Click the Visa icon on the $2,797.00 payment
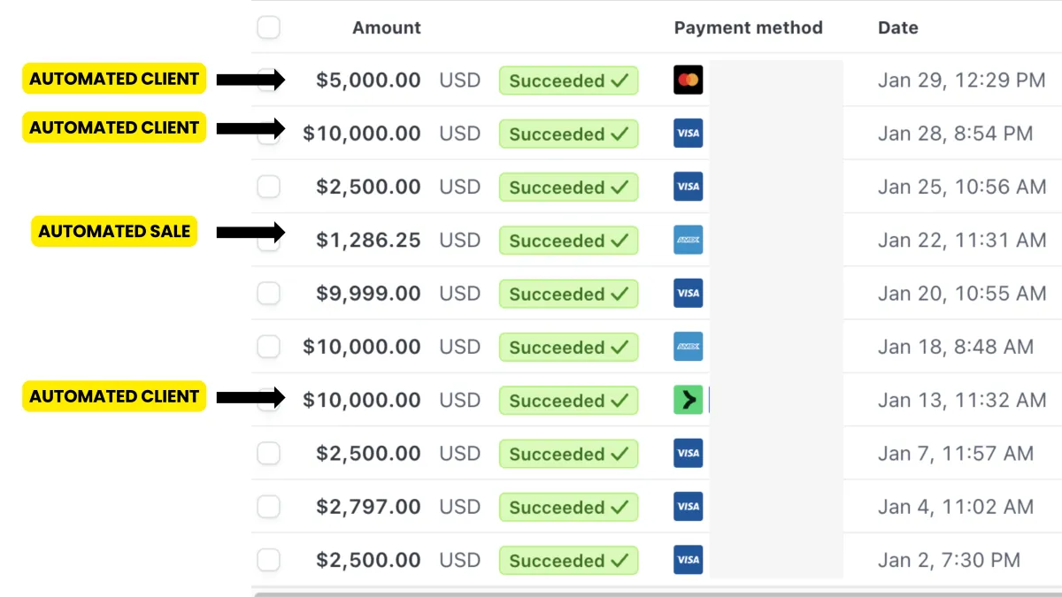Image resolution: width=1062 pixels, height=597 pixels. pyautogui.click(x=688, y=507)
